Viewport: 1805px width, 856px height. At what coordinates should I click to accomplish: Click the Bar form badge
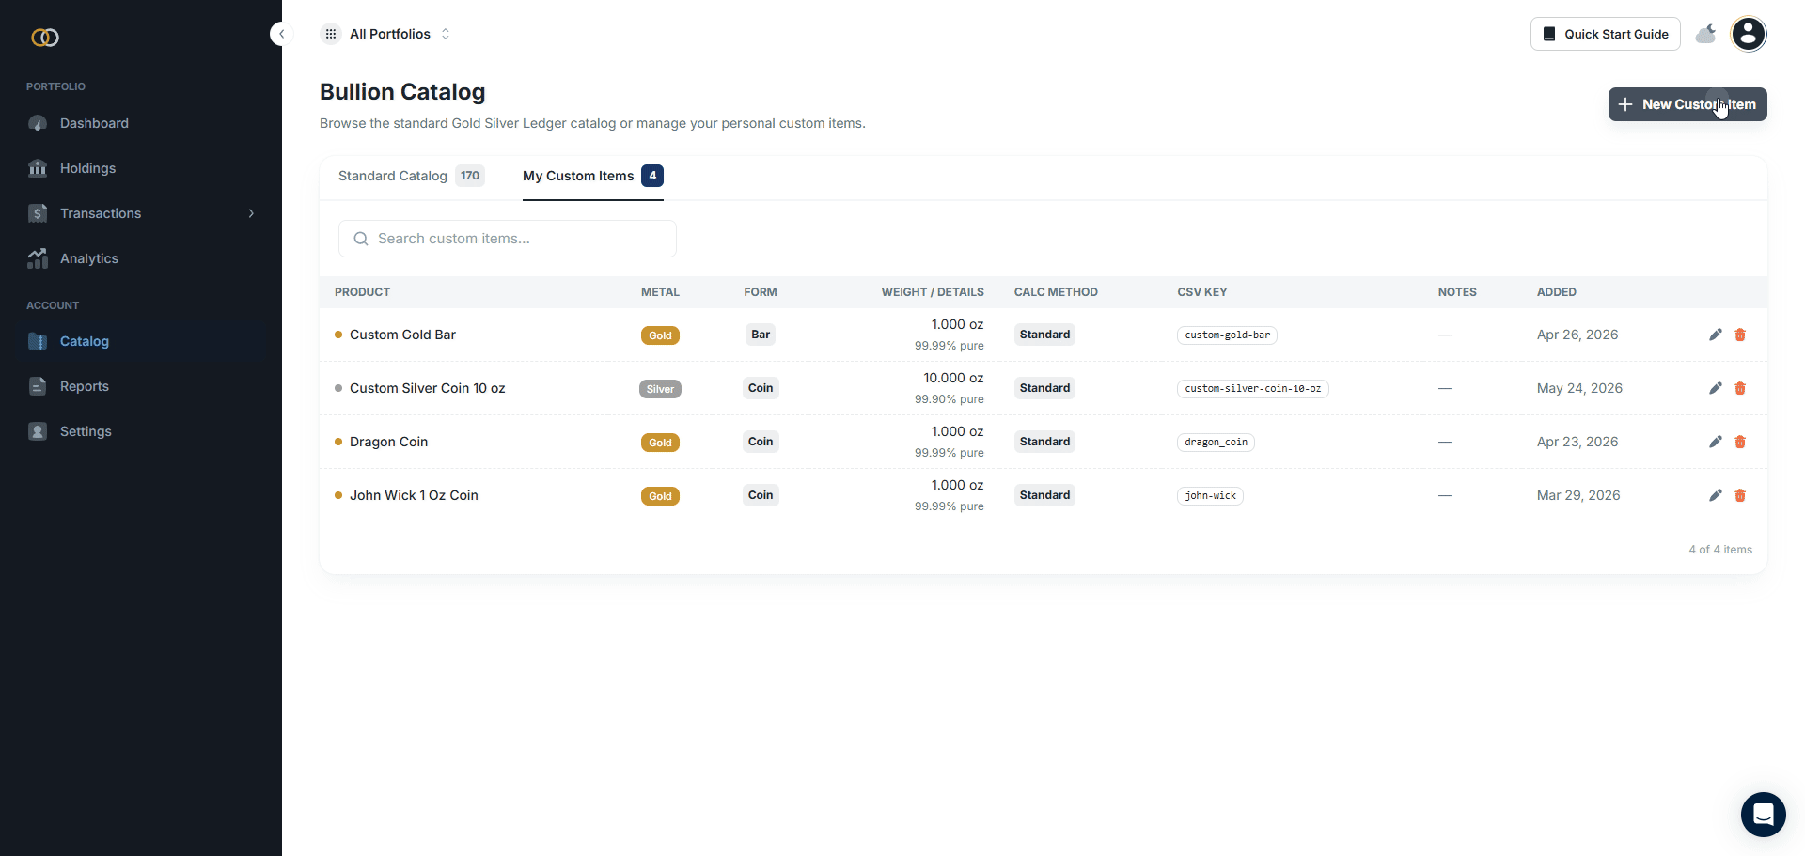click(761, 335)
